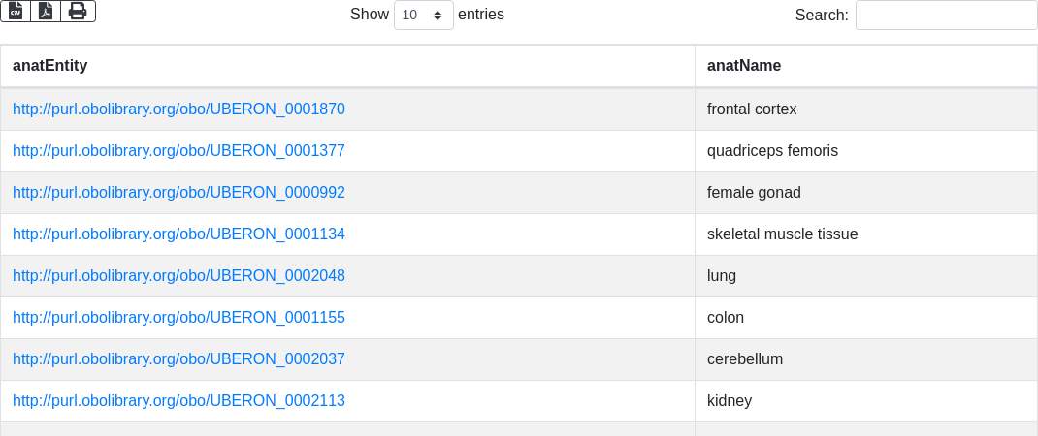Select the frontal cortex cell
Viewport: 1038px width, 436px height.
[x=752, y=109]
